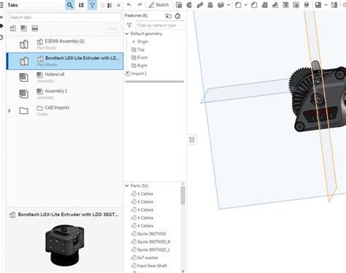346x273 pixels.
Task: Click the sort tabs icon
Action: click(81, 5)
